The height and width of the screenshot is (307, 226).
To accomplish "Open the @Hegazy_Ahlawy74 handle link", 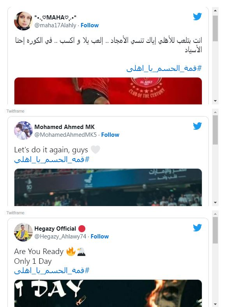I will point(60,236).
